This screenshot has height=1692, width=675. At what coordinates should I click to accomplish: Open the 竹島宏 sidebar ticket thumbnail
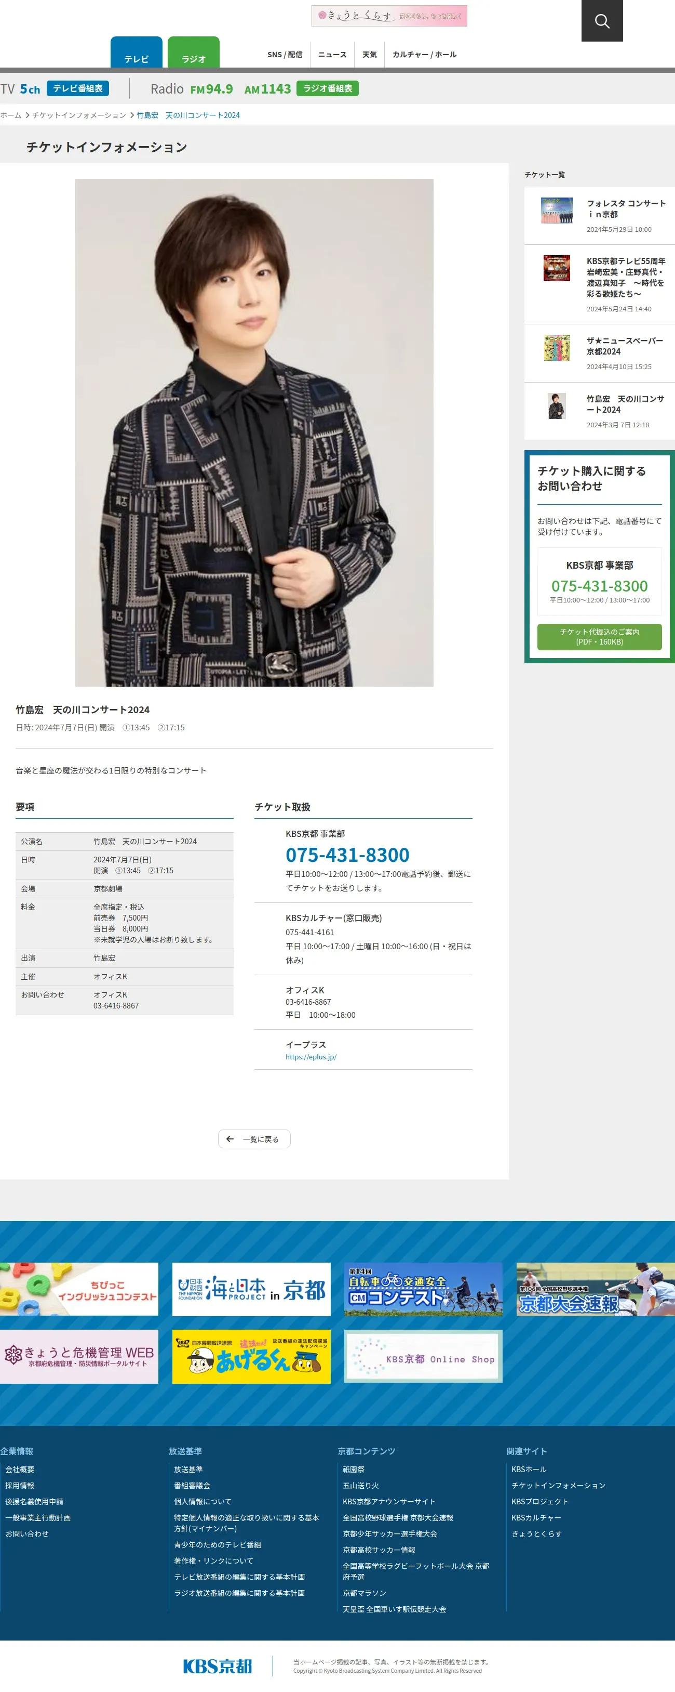pos(556,405)
